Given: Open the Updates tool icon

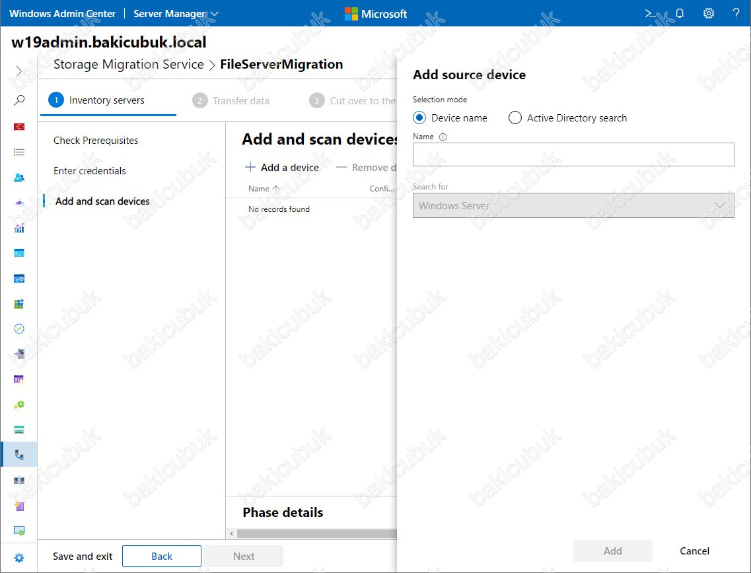Looking at the screenshot, I should tap(19, 530).
